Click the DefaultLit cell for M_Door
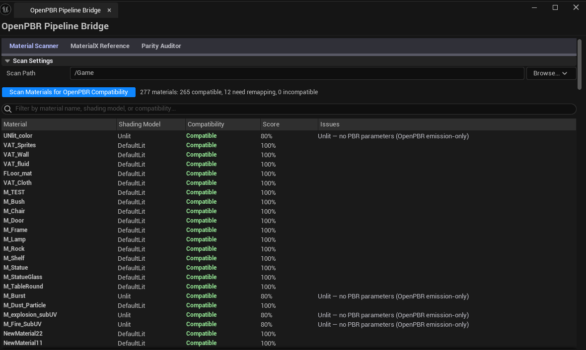Image resolution: width=586 pixels, height=350 pixels. coord(132,221)
